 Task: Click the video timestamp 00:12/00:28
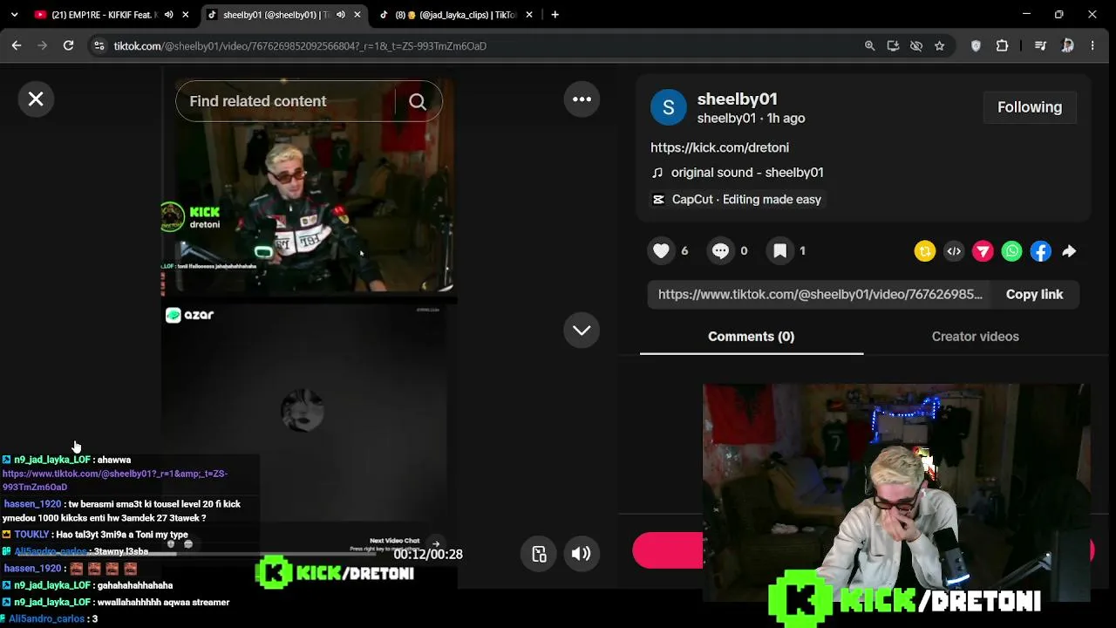click(x=427, y=555)
